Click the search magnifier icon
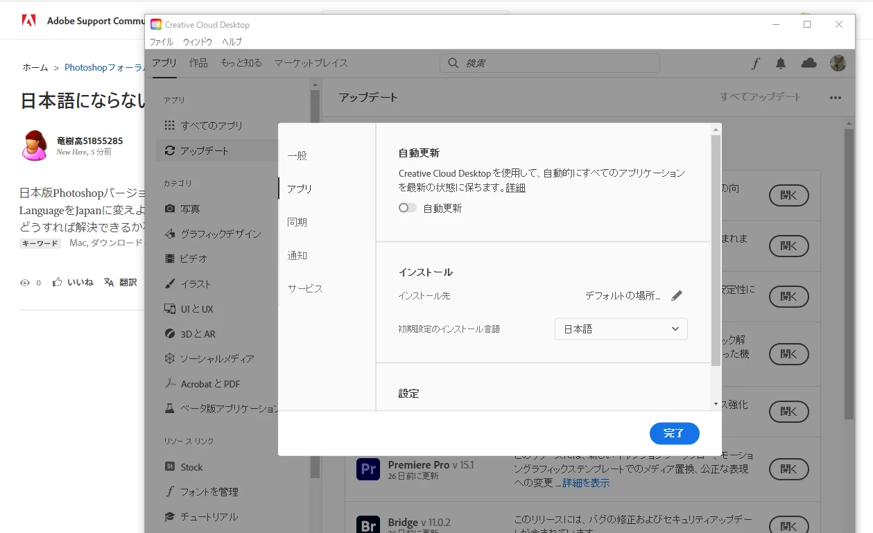 [453, 63]
